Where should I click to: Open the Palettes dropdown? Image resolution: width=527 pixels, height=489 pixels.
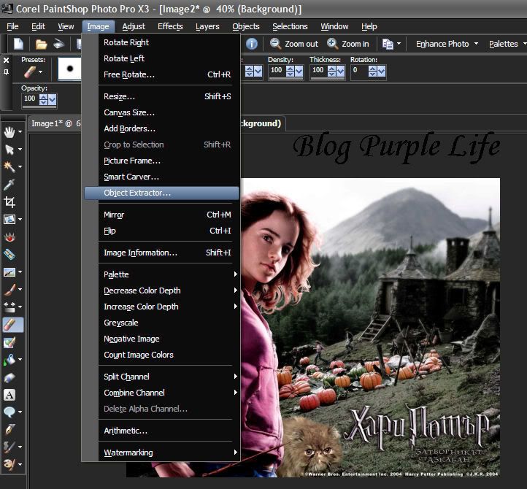507,44
